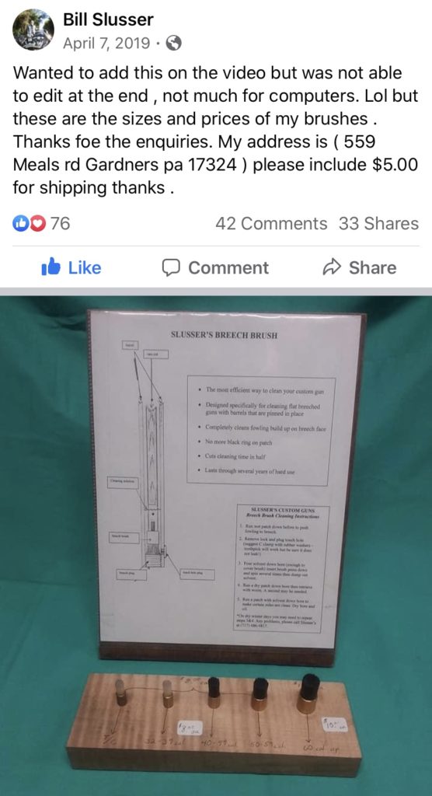
Task: Like the post using the Like label
Action: click(x=84, y=267)
